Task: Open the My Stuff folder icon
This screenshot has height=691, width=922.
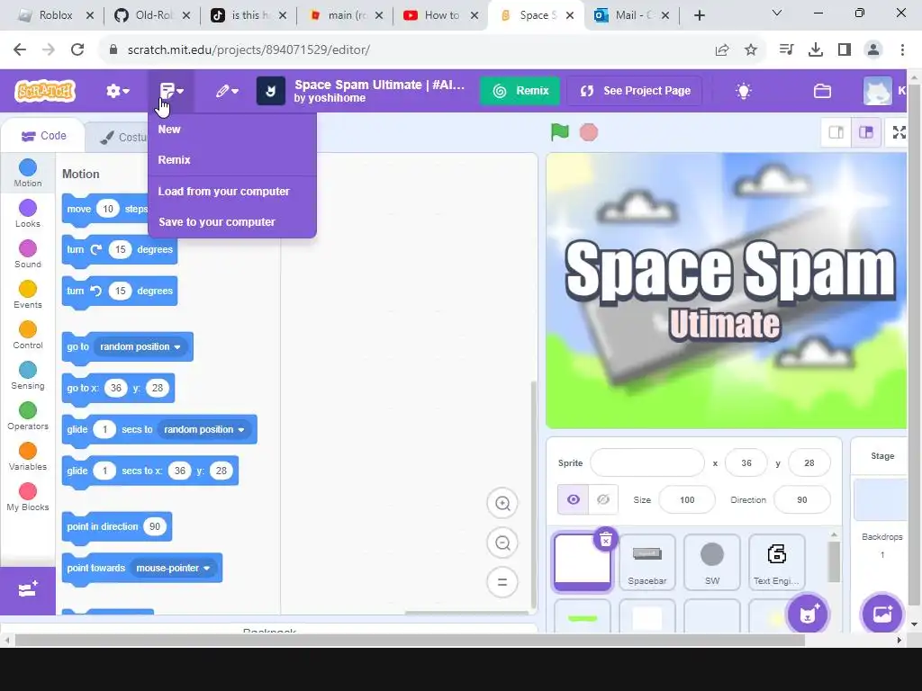Action: pyautogui.click(x=822, y=91)
